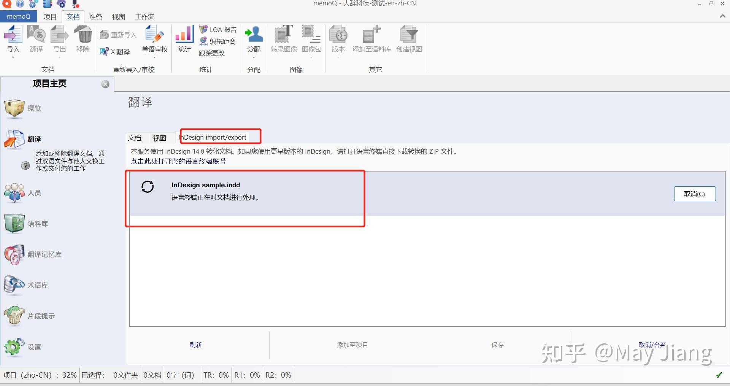
Task: Switch to the 准备 ribbon tab
Action: (x=95, y=16)
